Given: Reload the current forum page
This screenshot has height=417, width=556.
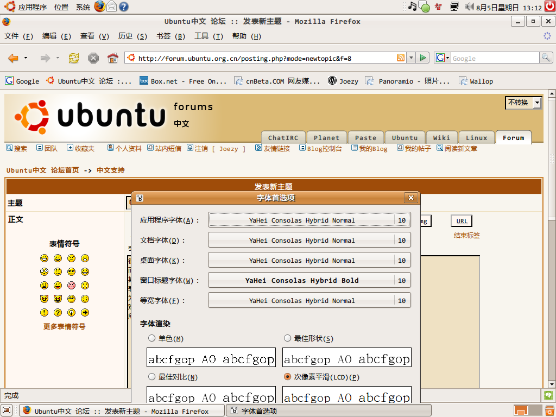Looking at the screenshot, I should pos(74,58).
